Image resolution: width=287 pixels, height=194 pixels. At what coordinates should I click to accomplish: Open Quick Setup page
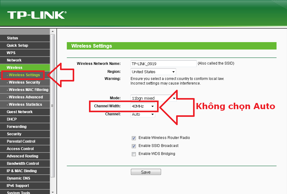(25, 46)
